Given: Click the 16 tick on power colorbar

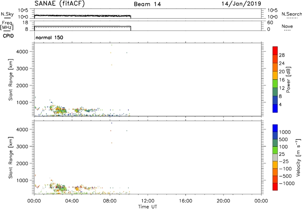Looking at the screenshot, I should [282, 80].
